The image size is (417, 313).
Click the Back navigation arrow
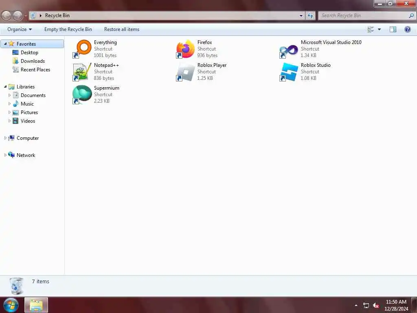point(6,16)
